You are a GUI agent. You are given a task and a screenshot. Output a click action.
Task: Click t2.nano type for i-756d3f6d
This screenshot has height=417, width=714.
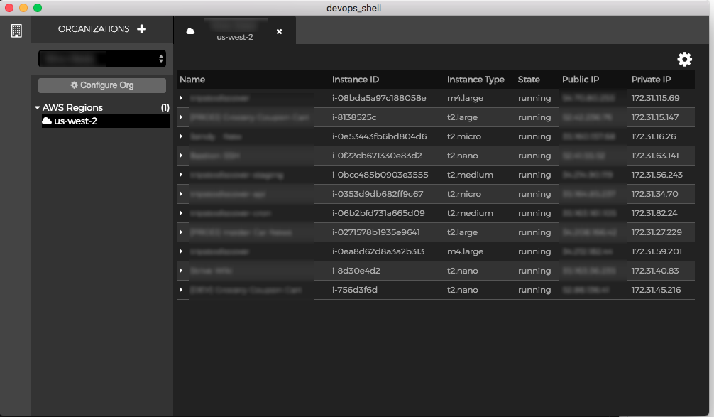(x=462, y=289)
